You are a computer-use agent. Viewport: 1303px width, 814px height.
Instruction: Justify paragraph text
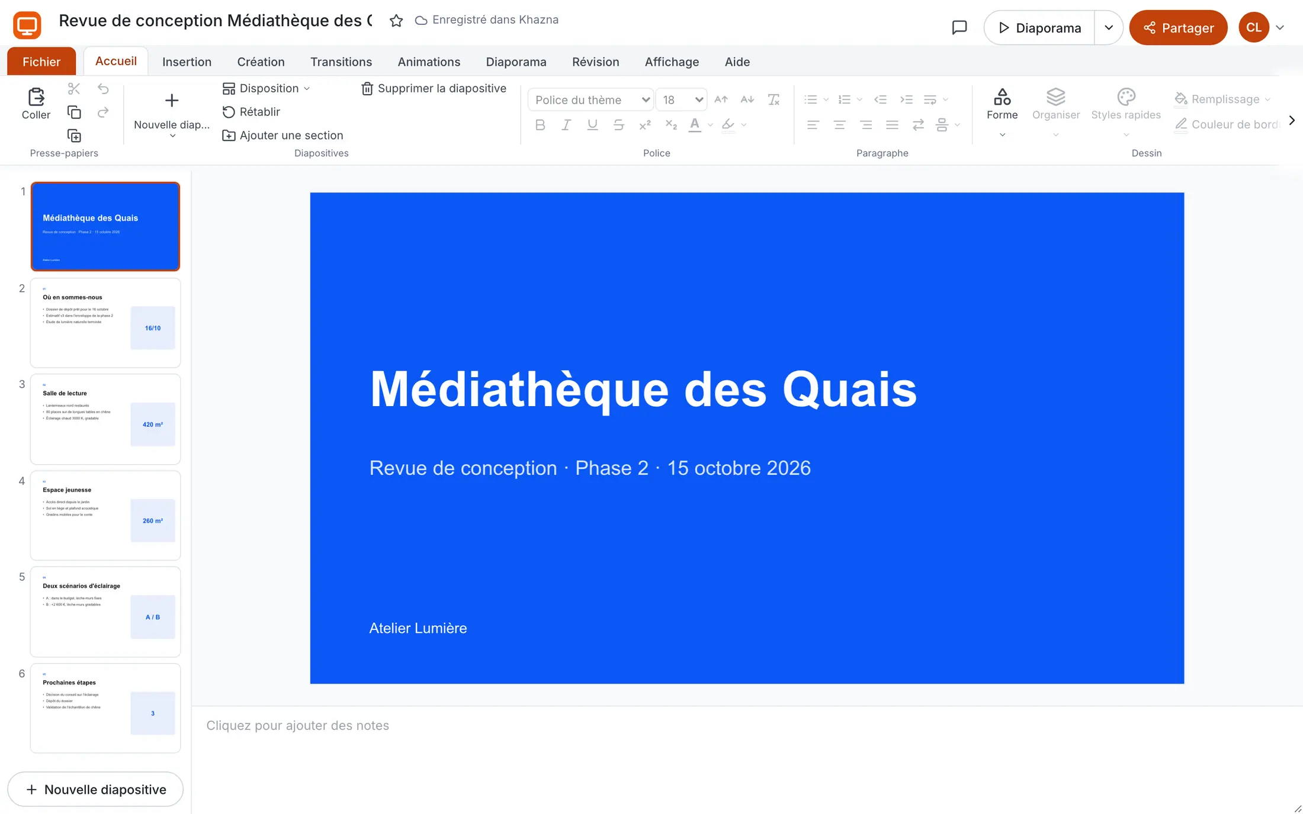[x=892, y=125]
